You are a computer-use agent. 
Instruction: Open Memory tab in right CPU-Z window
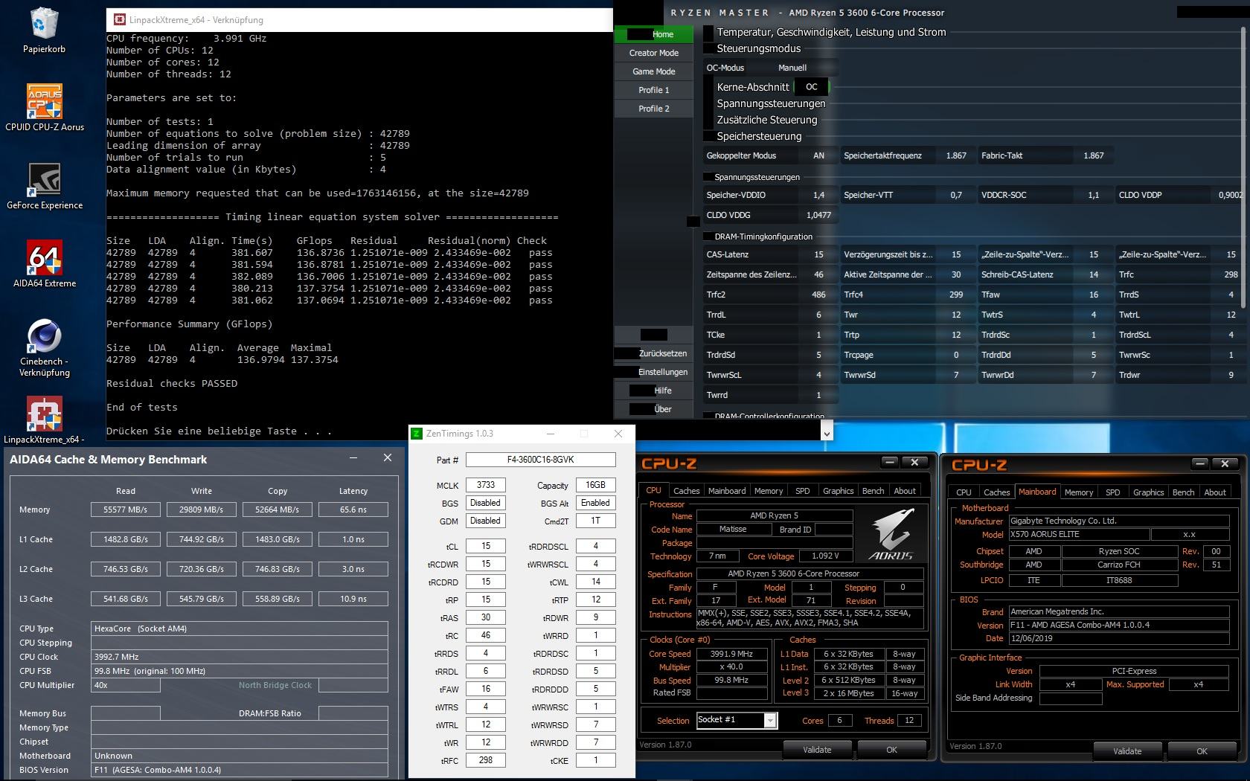coord(1079,492)
